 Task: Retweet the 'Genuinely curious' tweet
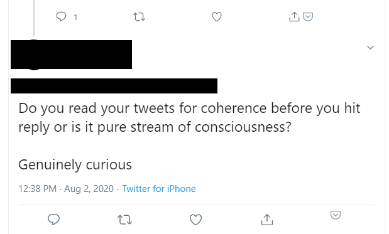(124, 220)
